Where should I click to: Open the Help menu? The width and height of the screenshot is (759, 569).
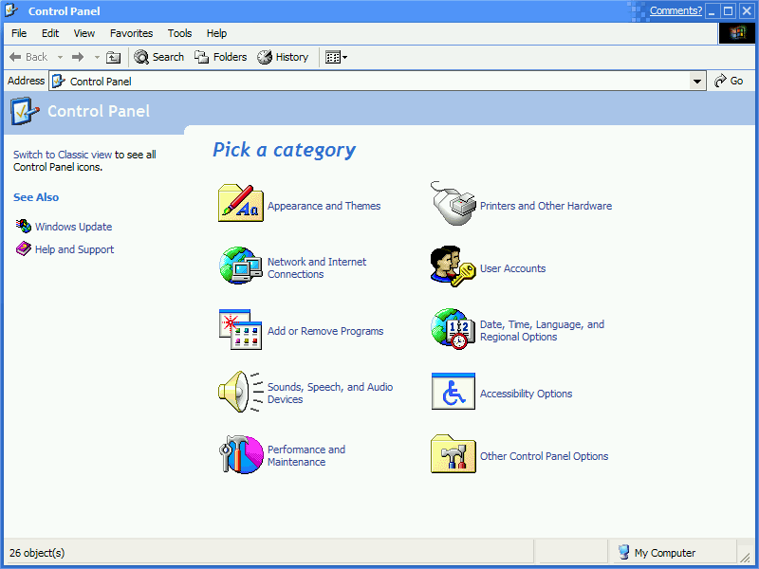coord(216,33)
